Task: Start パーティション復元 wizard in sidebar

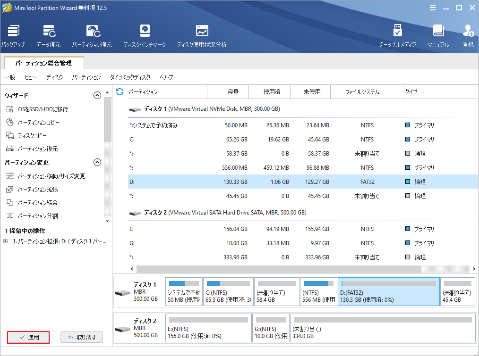Action: click(x=32, y=149)
